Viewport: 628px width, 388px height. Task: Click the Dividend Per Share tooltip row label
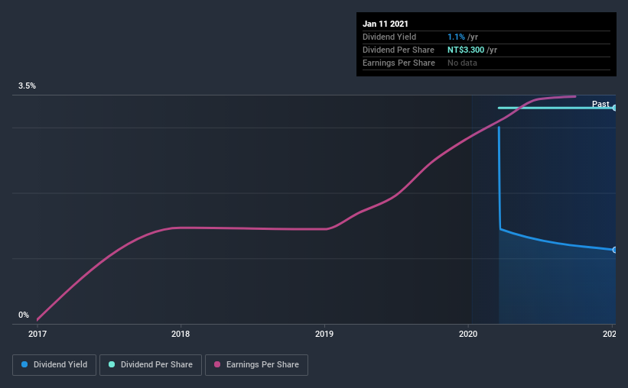pyautogui.click(x=398, y=50)
